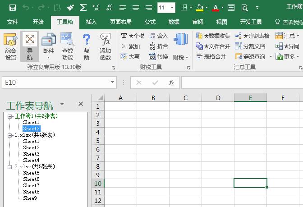Select Sheet4 under 1.xlsx in navigation tree

(31, 160)
